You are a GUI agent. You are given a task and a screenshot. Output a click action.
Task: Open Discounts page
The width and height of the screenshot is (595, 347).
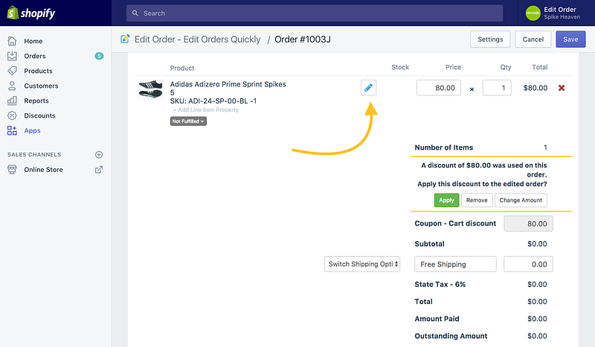tap(39, 115)
